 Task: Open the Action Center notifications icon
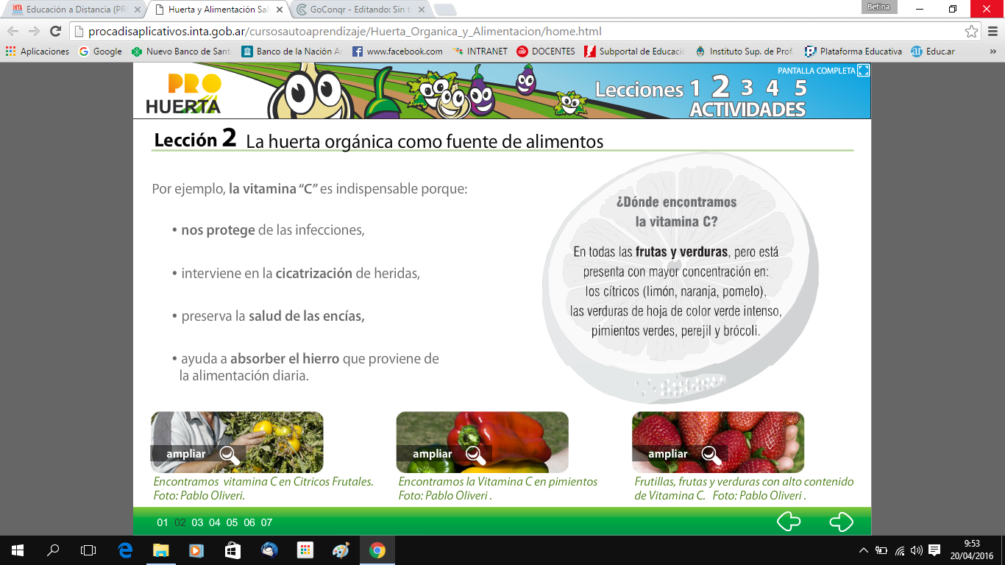[934, 550]
